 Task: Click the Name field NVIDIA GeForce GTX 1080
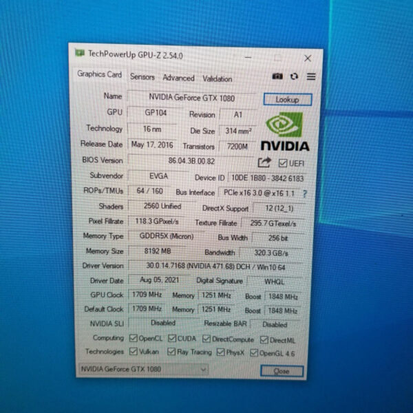point(191,98)
